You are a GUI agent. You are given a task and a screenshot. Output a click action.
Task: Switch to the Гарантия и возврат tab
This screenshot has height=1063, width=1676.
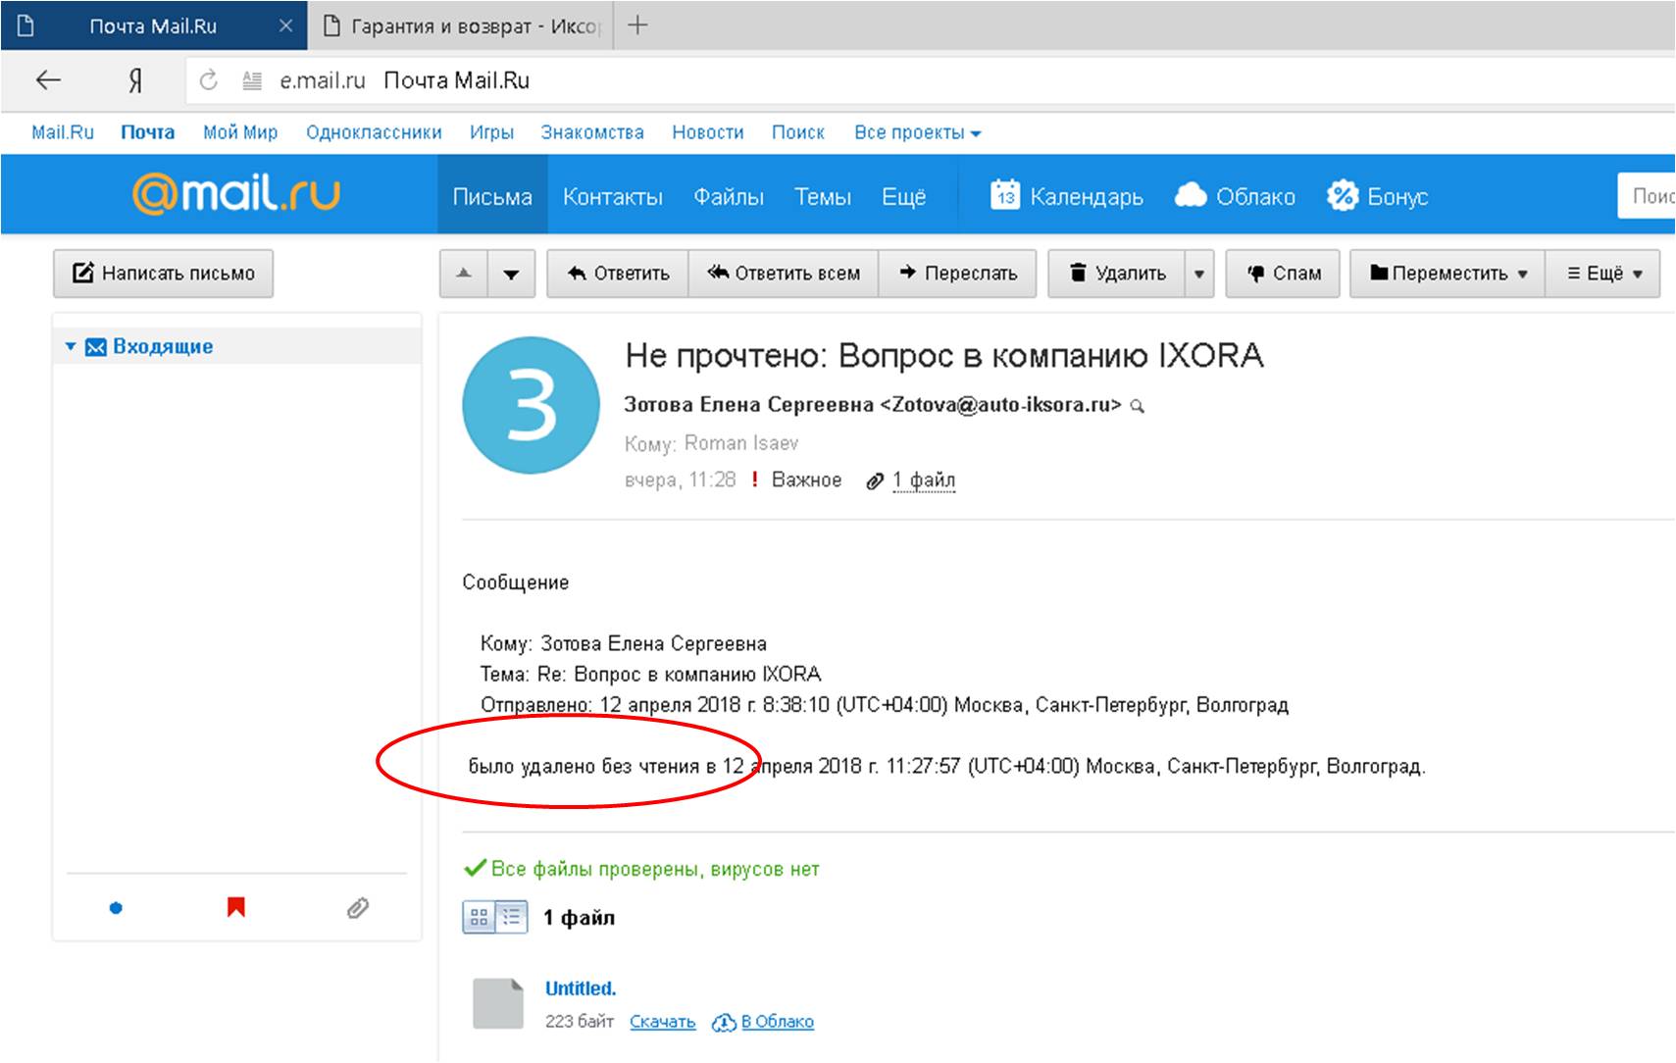[x=461, y=26]
